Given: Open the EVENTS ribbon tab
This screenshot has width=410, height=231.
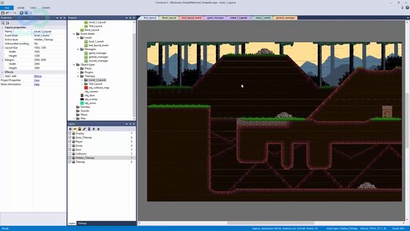Looking at the screenshot, I should (46, 8).
